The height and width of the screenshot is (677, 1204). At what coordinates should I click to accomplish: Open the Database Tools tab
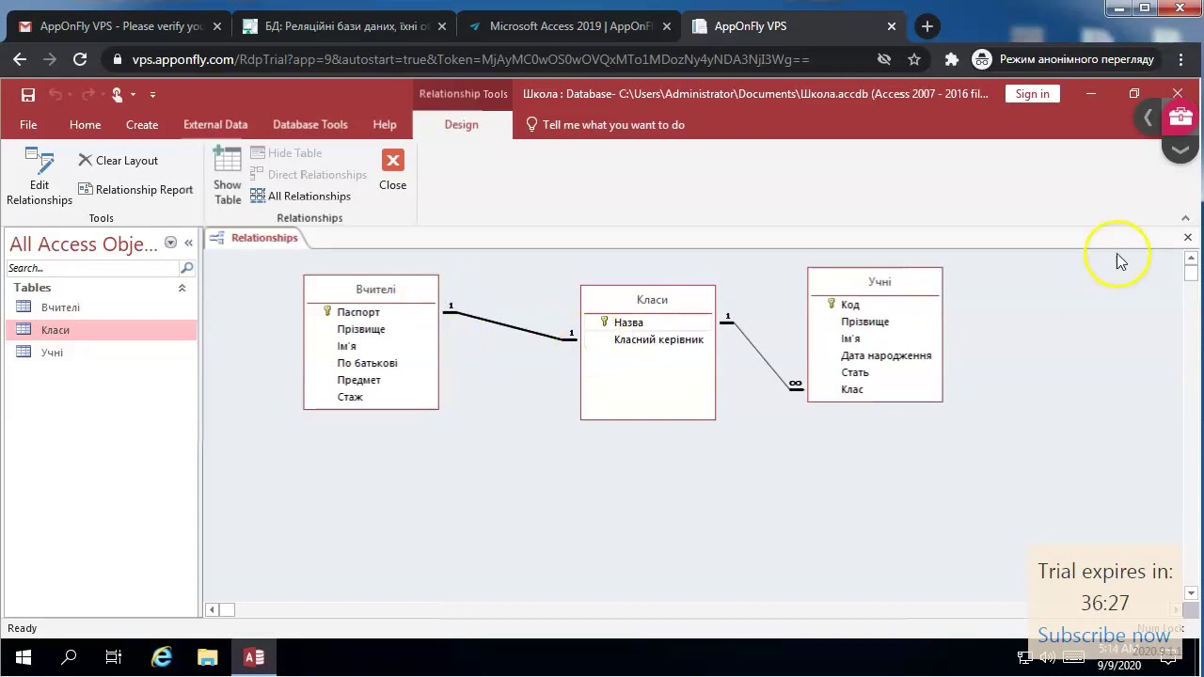tap(309, 124)
